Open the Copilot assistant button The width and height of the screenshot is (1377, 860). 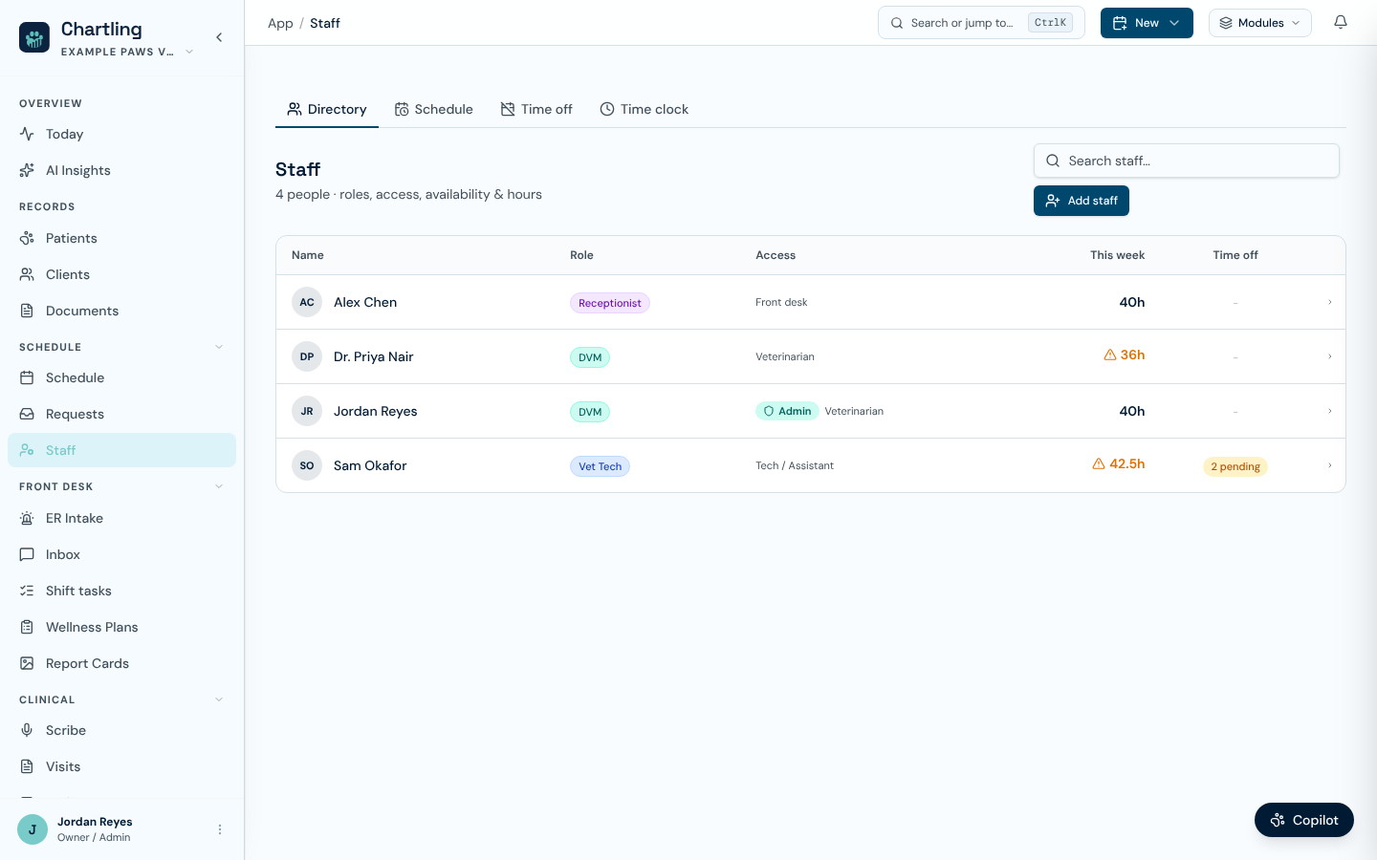click(1303, 820)
